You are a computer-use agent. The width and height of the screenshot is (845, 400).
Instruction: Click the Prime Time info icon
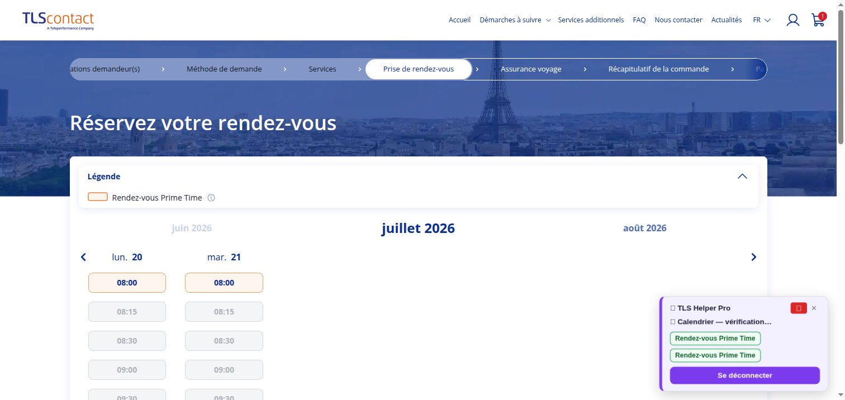click(211, 198)
